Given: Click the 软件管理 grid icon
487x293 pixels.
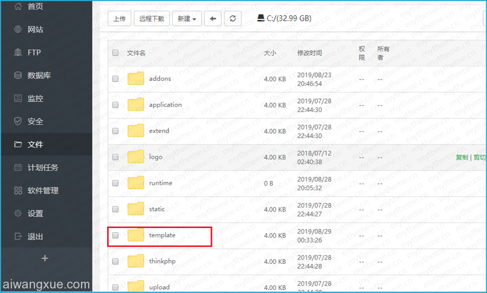Looking at the screenshot, I should (x=18, y=190).
